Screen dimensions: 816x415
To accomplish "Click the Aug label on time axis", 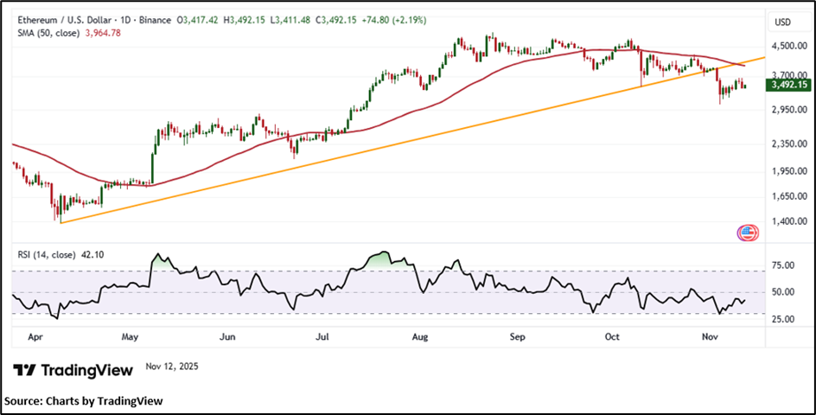I will pos(421,334).
